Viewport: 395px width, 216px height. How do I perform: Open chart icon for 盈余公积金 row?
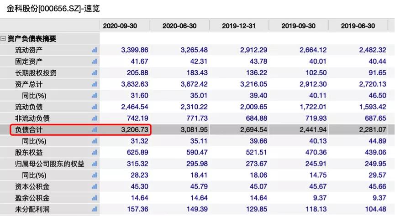point(94,198)
